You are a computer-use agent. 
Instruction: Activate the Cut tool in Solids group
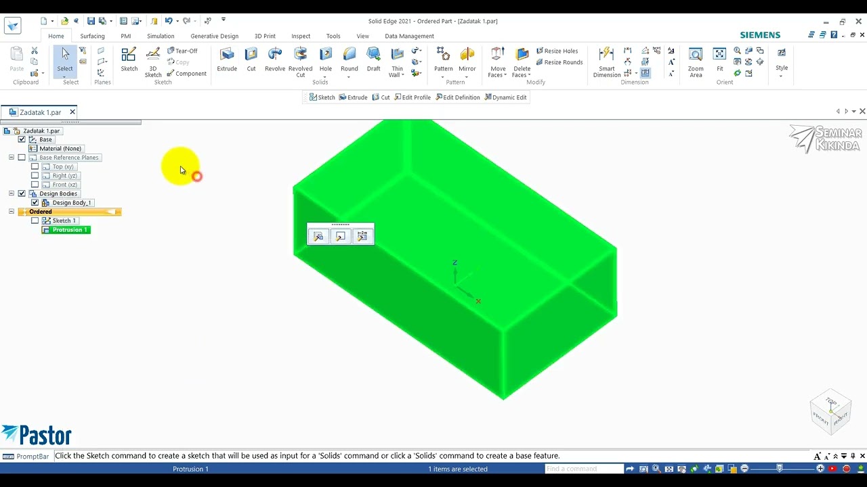[251, 60]
